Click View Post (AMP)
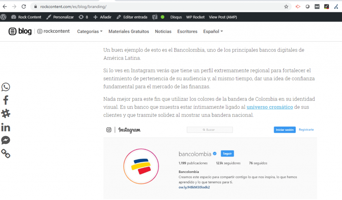 [x=223, y=17]
